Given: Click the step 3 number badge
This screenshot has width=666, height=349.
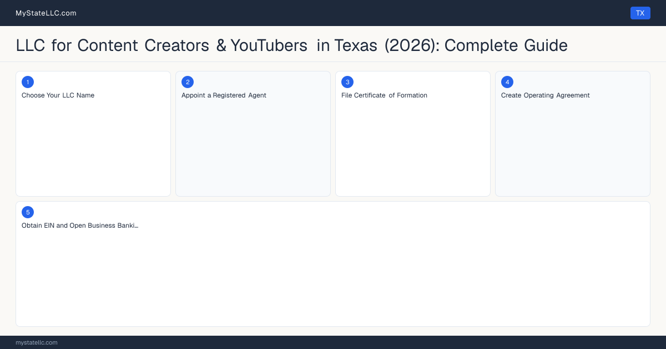Looking at the screenshot, I should [x=347, y=82].
